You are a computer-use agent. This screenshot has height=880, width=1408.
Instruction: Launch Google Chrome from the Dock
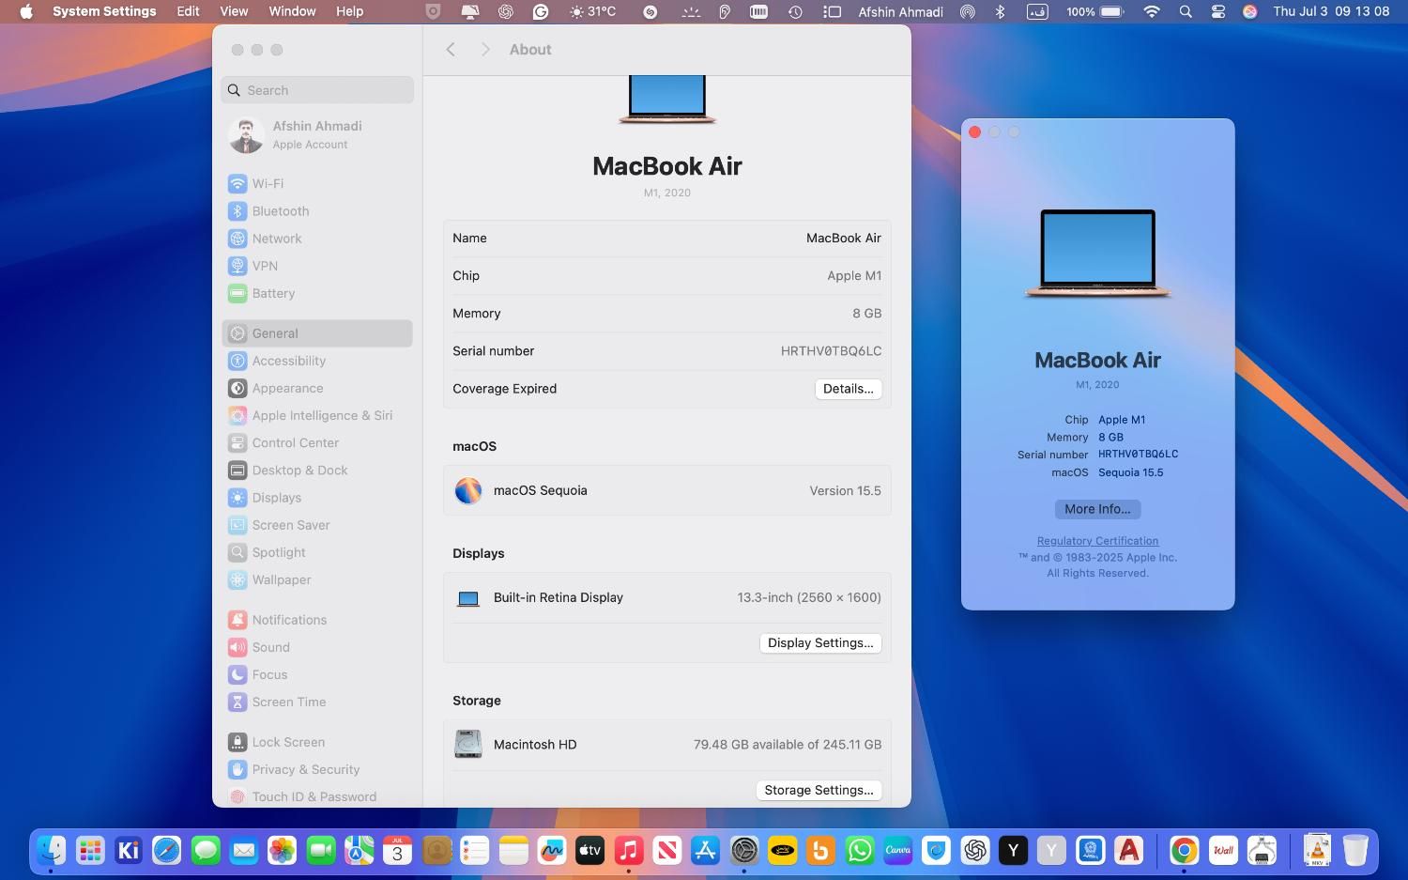(1184, 851)
